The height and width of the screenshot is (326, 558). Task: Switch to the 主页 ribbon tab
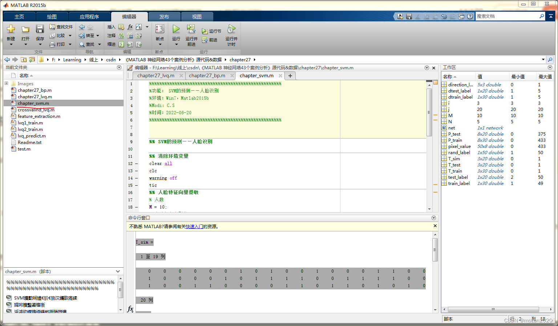tap(19, 17)
